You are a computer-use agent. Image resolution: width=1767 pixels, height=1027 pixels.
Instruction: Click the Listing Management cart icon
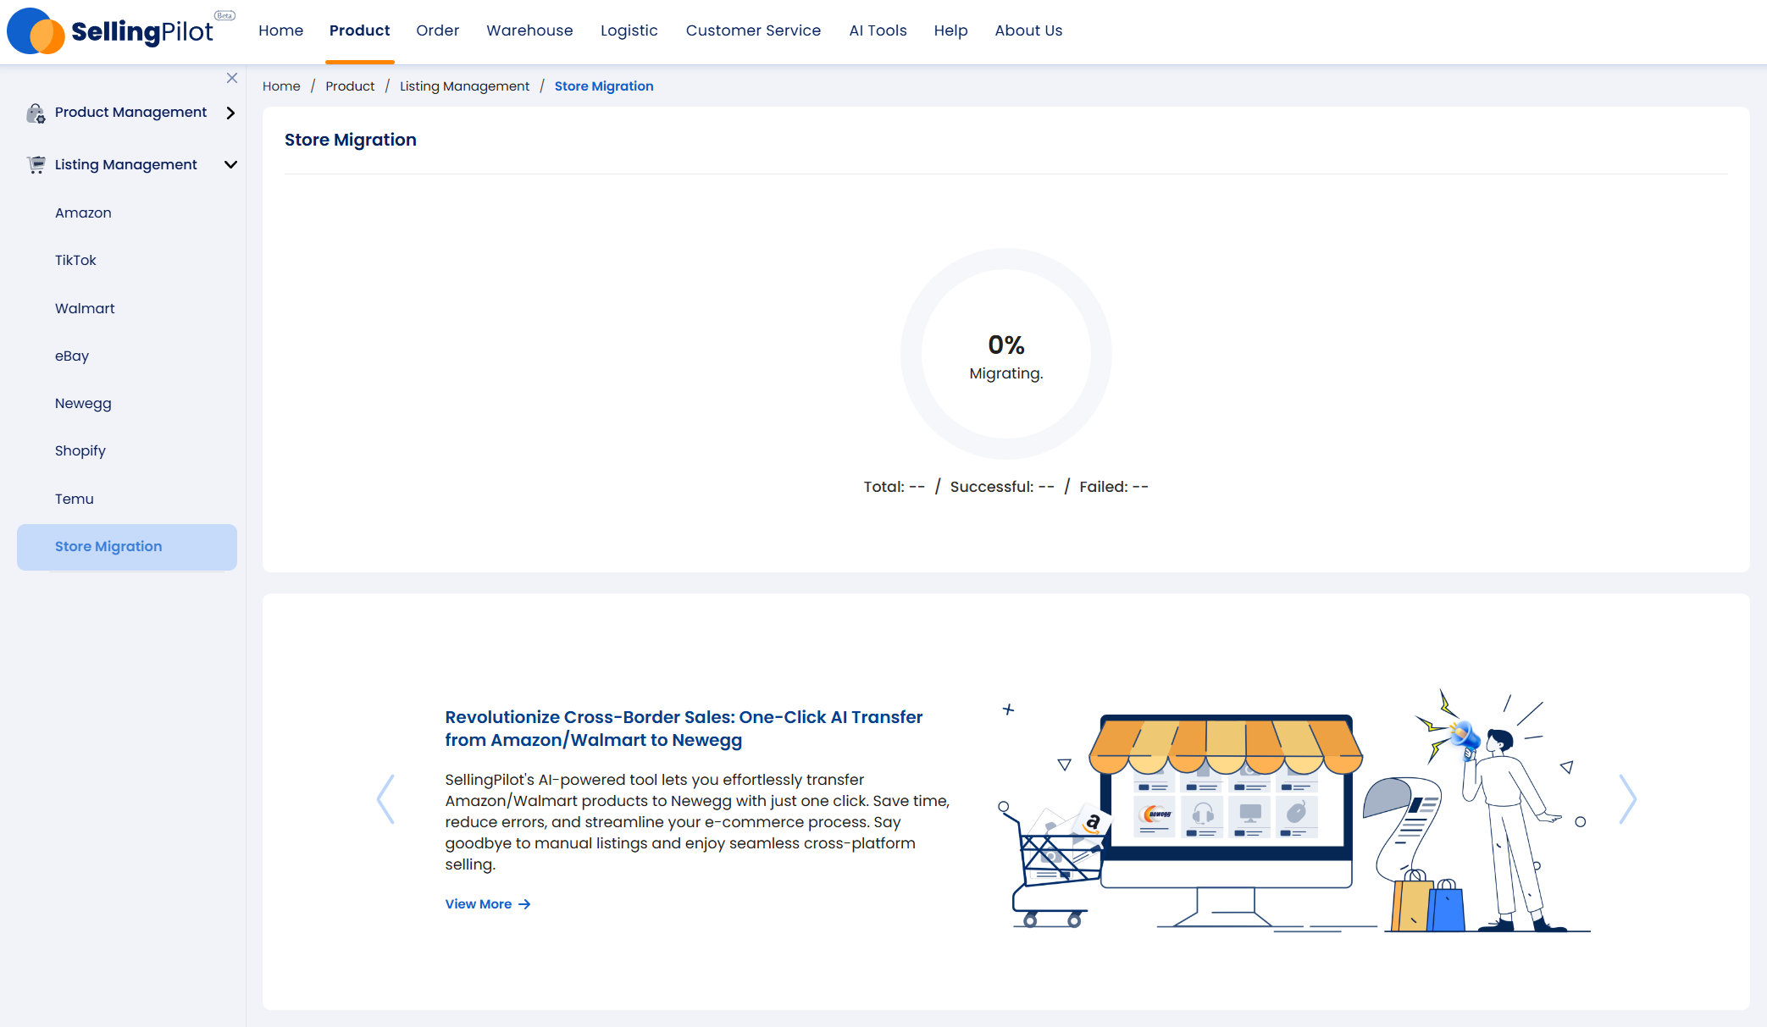coord(36,165)
